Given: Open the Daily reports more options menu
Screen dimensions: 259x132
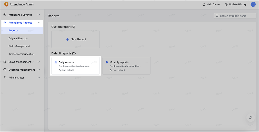Looking at the screenshot, I should click(x=95, y=62).
